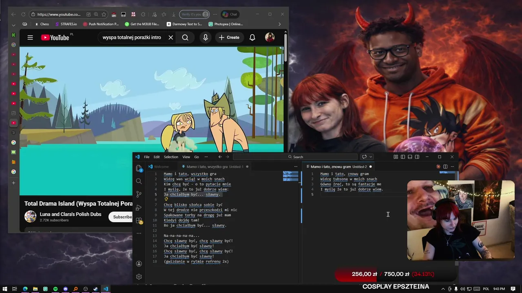
Task: Open Spotify from taskbar
Action: click(55, 289)
